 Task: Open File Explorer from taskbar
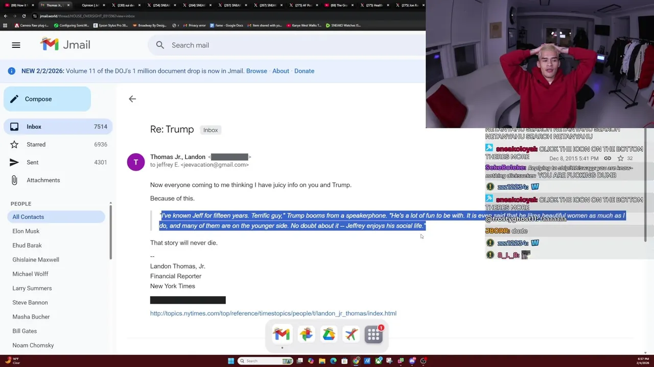(x=322, y=361)
